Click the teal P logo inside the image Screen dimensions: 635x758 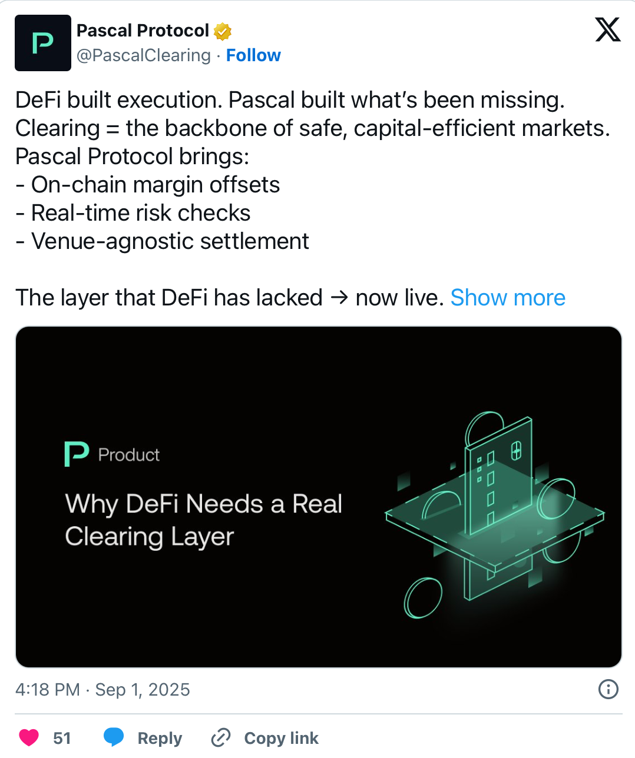[75, 454]
